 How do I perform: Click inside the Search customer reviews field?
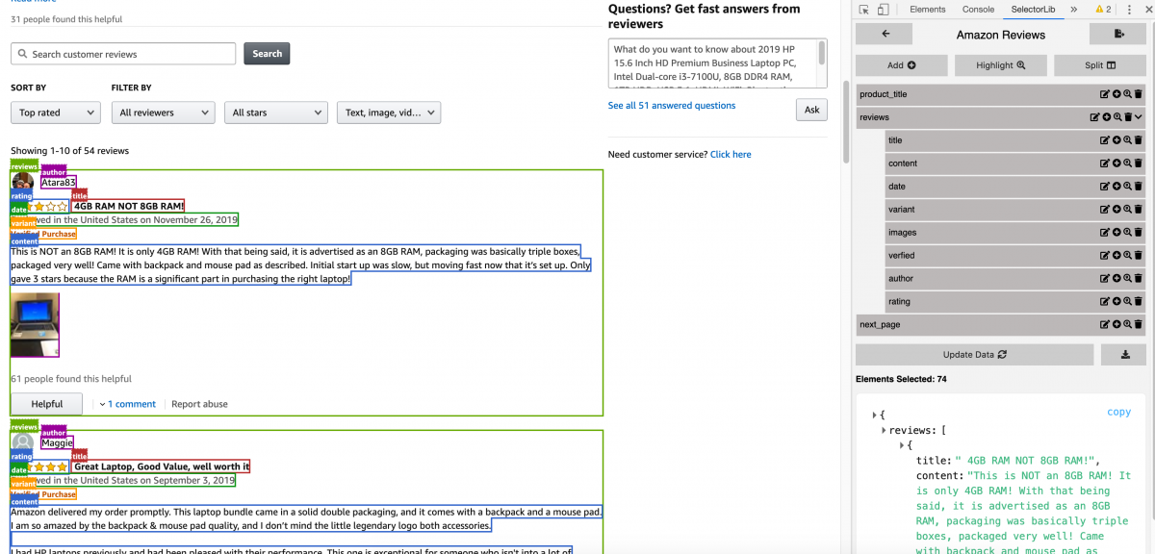click(x=122, y=53)
